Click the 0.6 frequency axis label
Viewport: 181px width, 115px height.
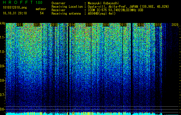coord(2,109)
